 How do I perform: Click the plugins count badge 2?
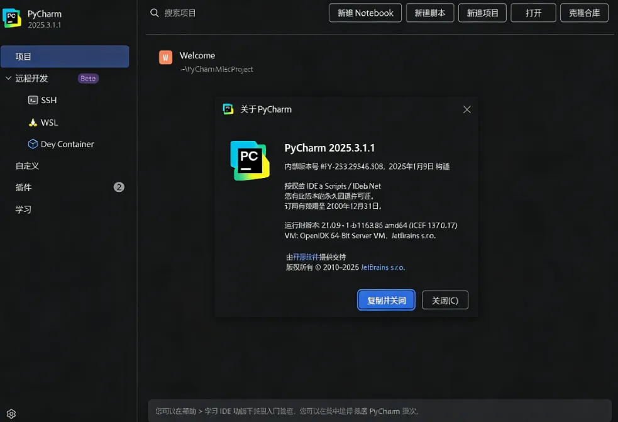click(x=119, y=187)
